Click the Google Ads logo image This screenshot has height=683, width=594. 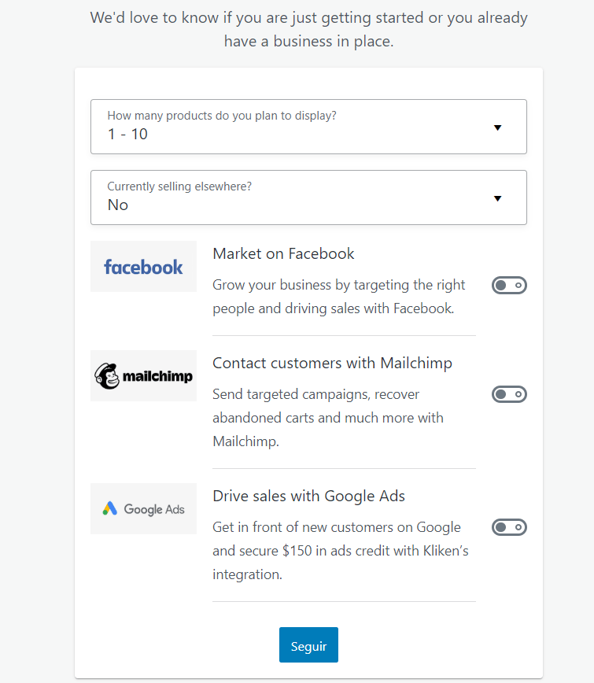143,509
